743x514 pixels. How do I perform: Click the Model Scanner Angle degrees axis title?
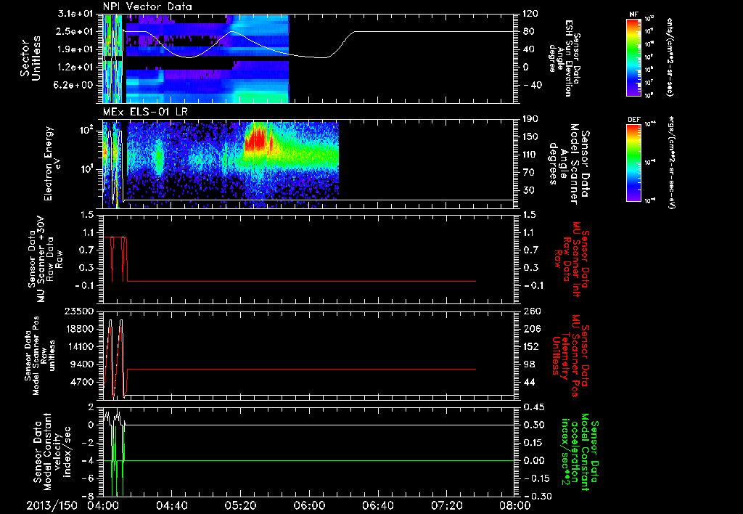(x=569, y=163)
